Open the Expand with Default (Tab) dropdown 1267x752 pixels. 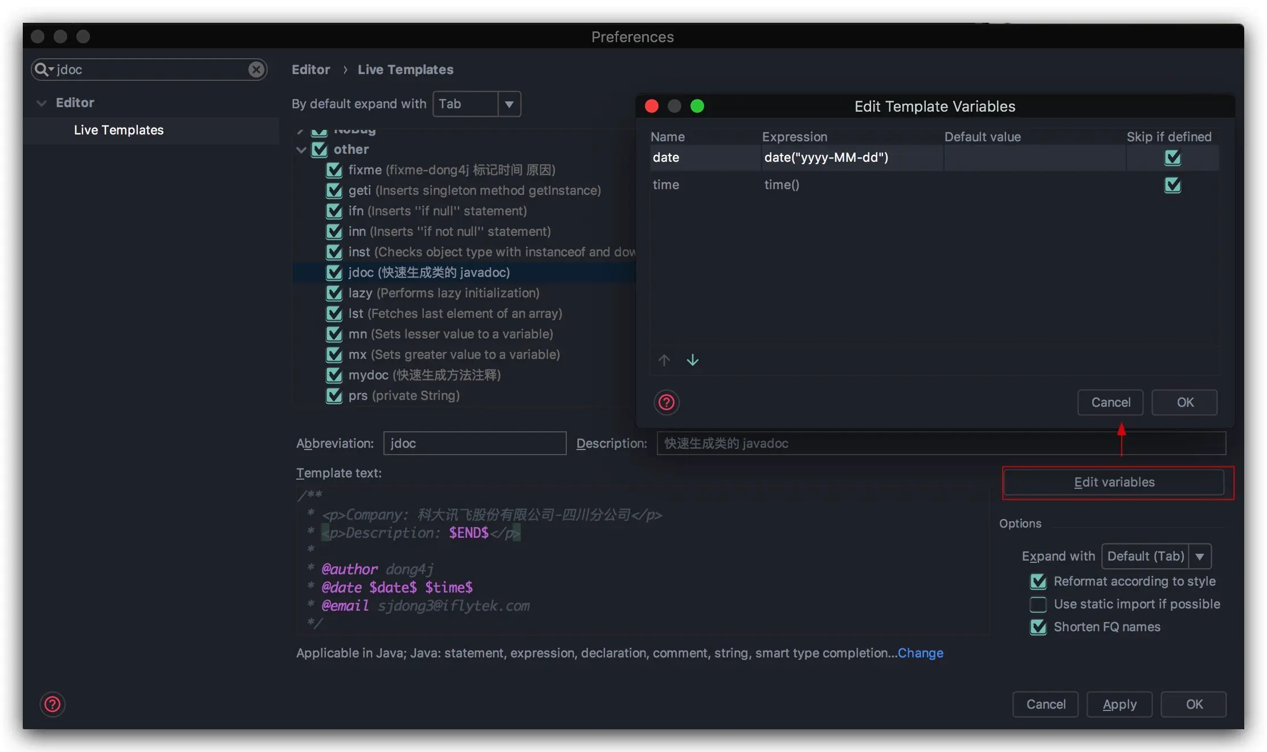(1199, 557)
